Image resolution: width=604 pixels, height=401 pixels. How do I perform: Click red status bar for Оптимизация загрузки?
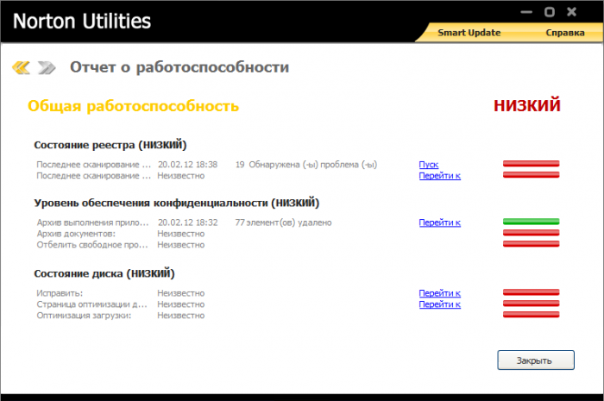click(531, 315)
